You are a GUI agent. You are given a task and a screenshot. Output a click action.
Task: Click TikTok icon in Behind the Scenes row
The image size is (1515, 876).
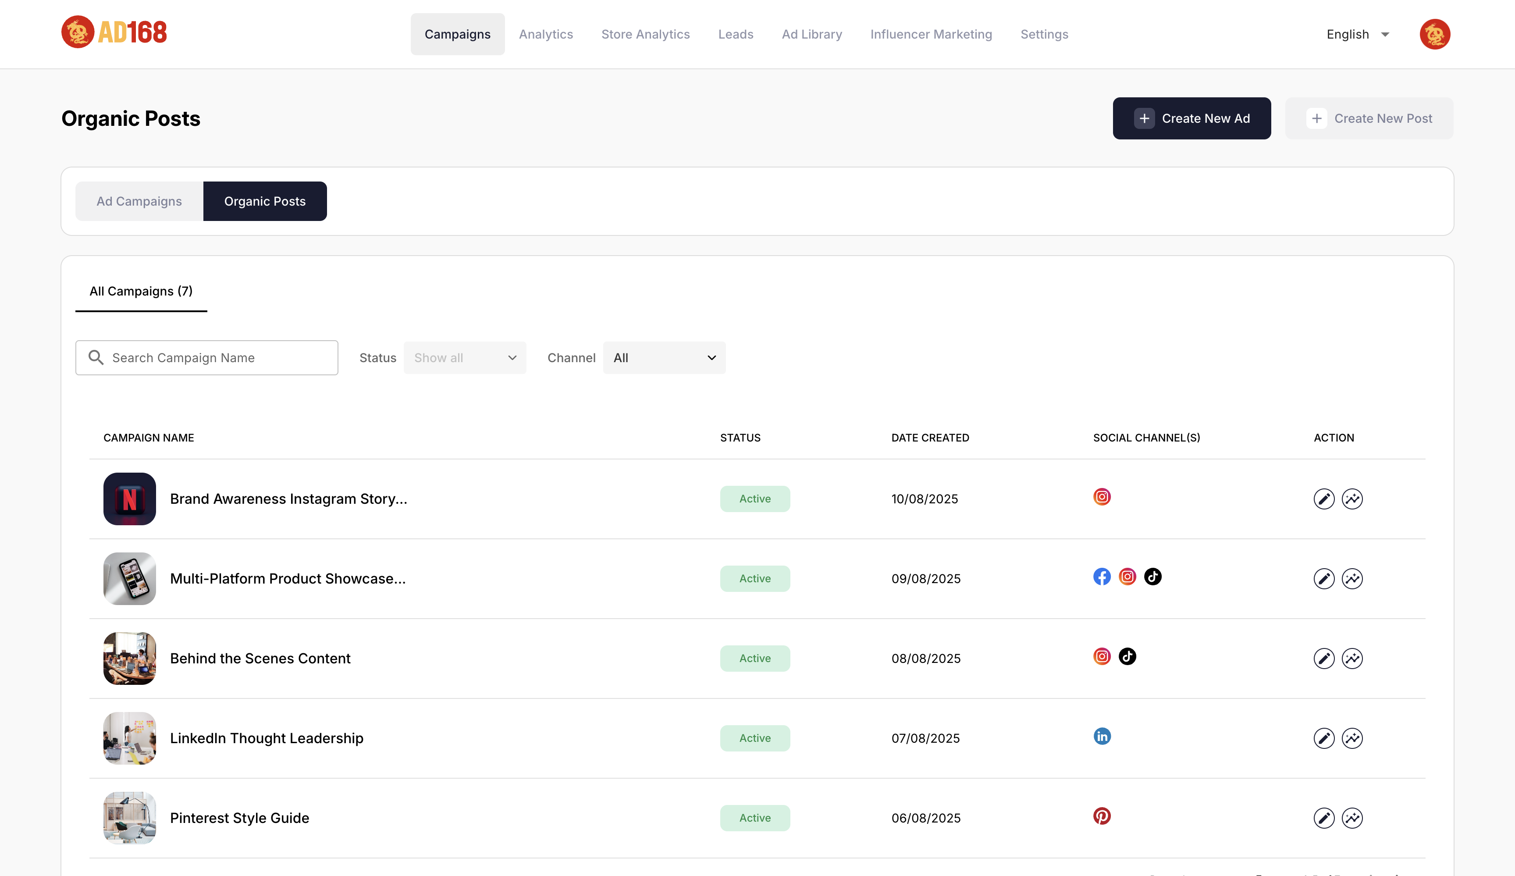pyautogui.click(x=1127, y=656)
